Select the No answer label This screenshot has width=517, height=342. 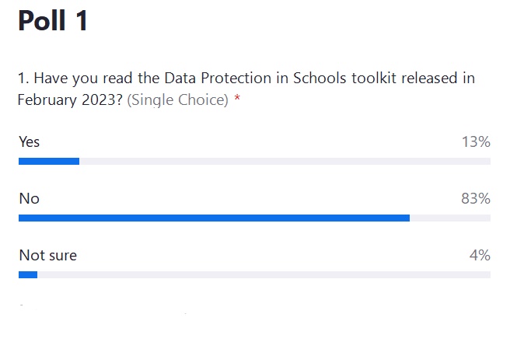coord(30,199)
